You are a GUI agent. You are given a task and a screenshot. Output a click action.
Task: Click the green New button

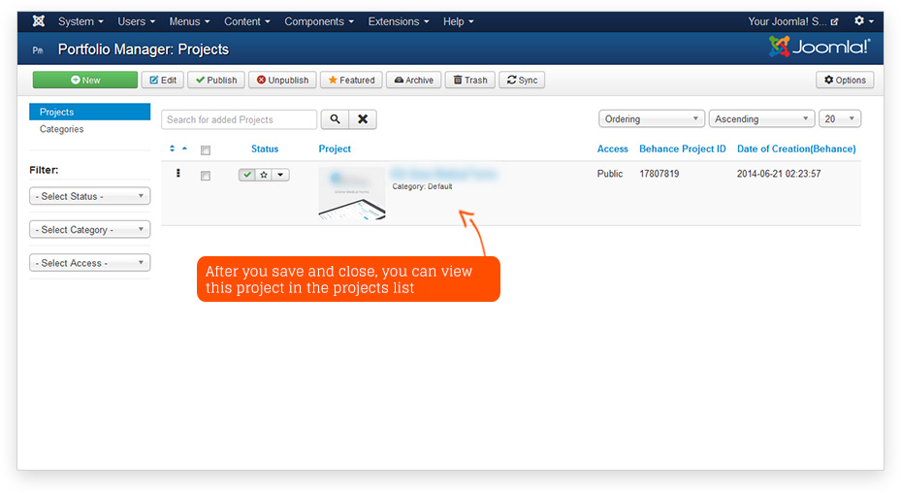[x=85, y=81]
